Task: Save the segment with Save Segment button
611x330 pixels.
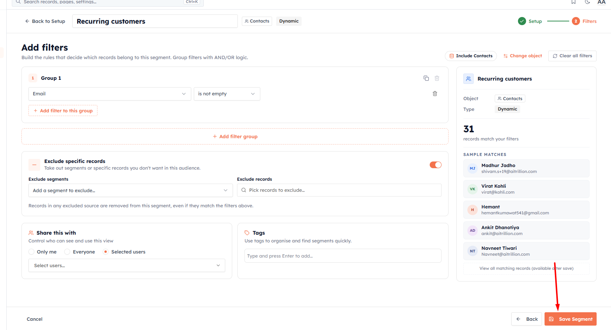Action: pos(570,319)
